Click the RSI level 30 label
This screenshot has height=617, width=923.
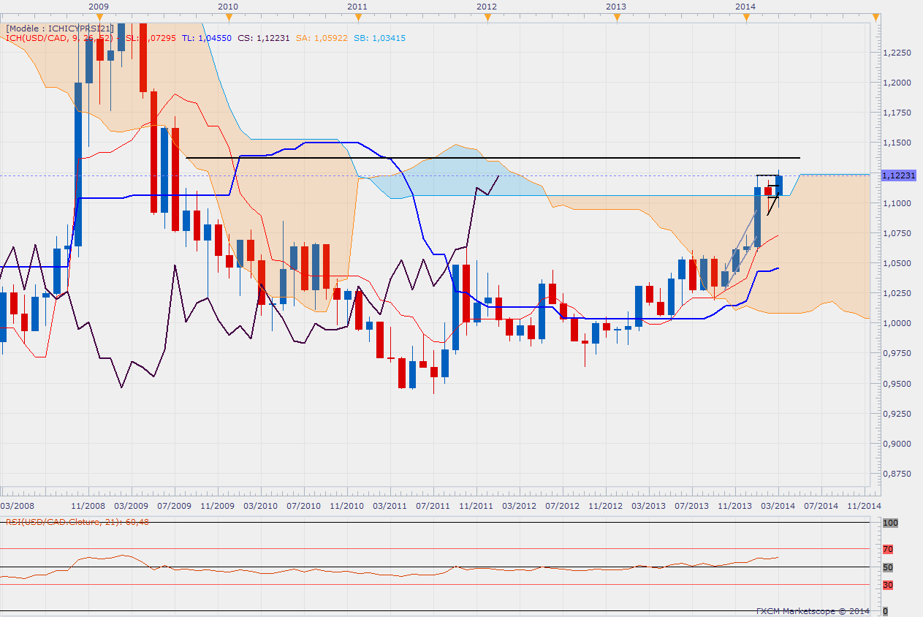coord(888,585)
